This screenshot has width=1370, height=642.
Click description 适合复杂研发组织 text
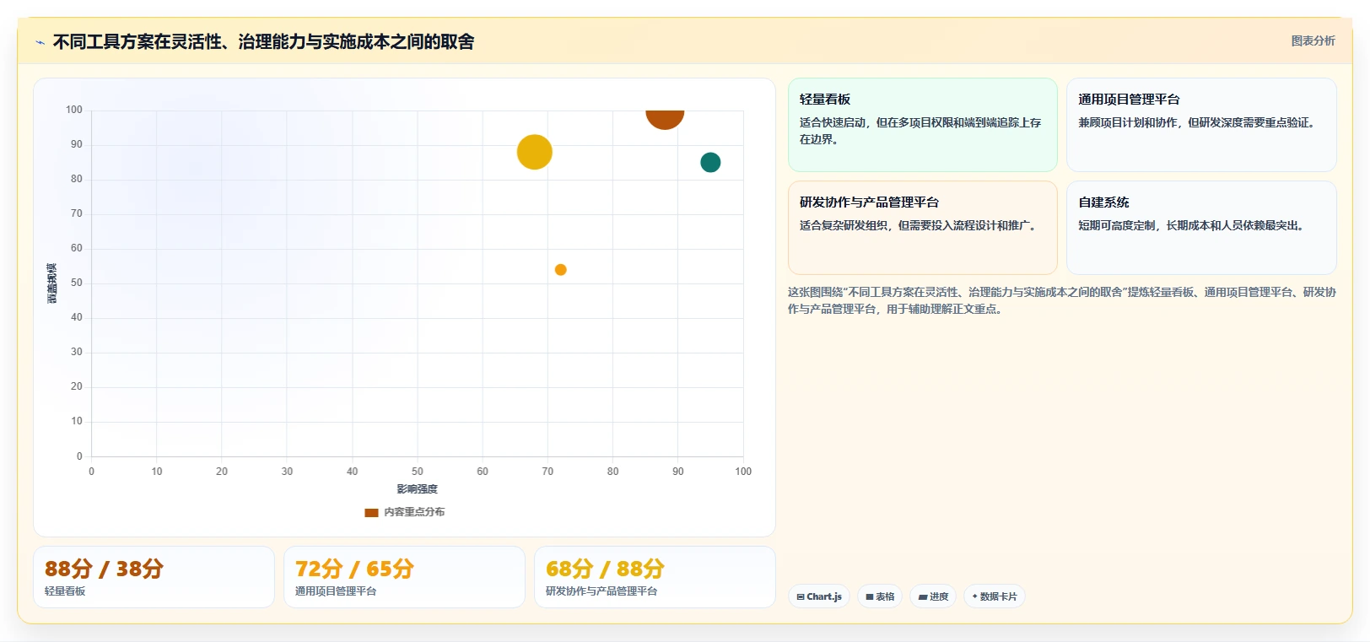coord(920,225)
